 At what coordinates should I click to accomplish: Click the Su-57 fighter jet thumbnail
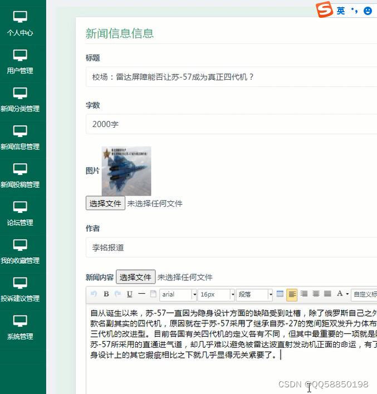126,171
